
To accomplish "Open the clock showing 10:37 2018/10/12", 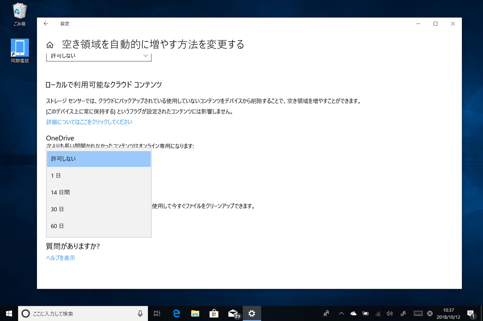I will pos(448,313).
